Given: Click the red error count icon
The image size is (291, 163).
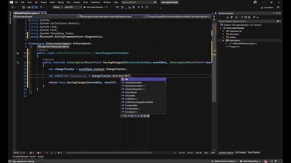Looking at the screenshot, I should [31, 153].
